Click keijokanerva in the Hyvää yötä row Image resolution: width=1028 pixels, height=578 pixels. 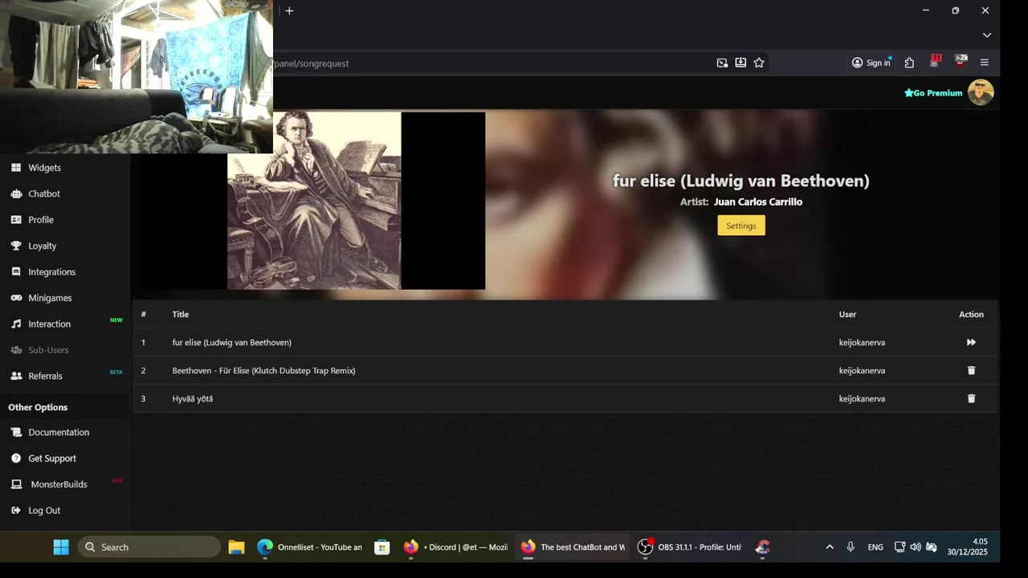coord(862,398)
